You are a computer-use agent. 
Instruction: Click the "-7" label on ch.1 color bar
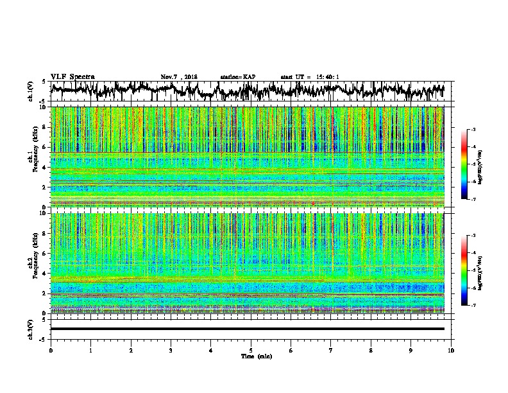point(473,199)
